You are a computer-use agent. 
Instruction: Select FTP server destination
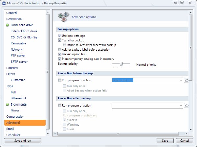pyautogui.click(x=18, y=56)
